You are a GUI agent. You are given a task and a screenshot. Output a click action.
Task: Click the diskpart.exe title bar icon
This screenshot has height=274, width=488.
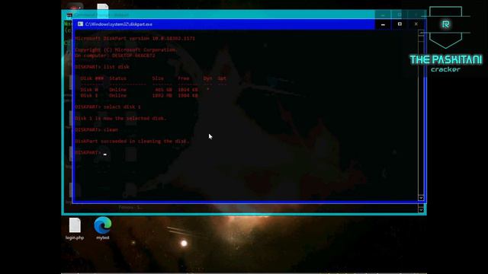point(80,24)
